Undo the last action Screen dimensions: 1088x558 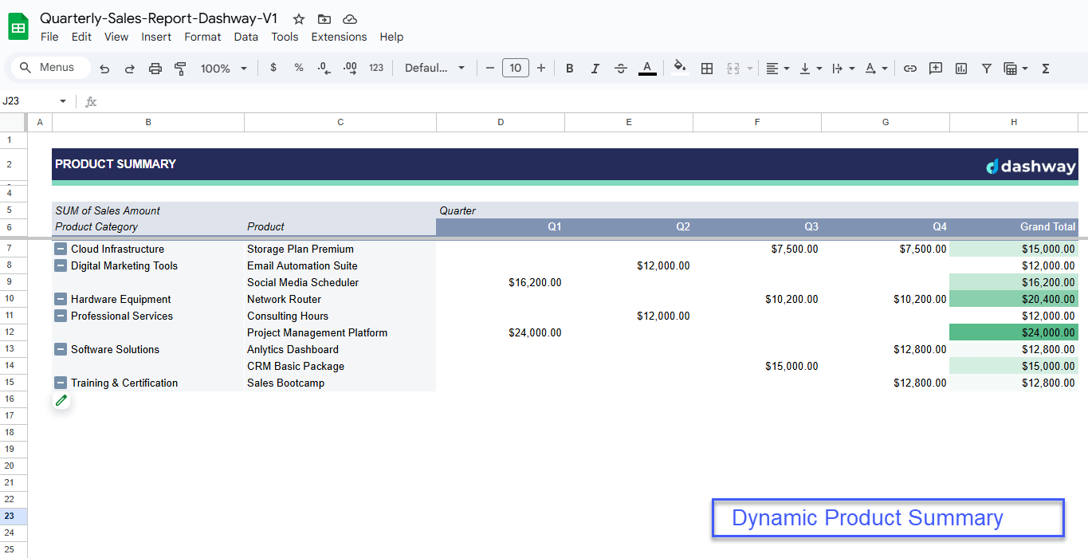point(104,69)
